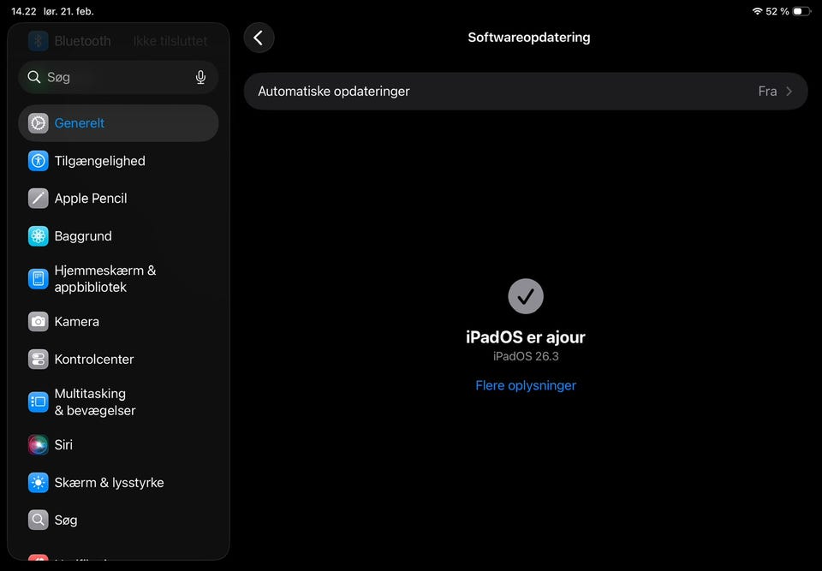
Task: Tap the battery indicator in status bar
Action: click(802, 11)
